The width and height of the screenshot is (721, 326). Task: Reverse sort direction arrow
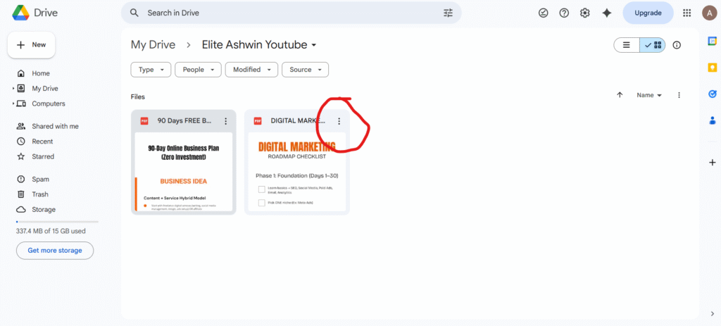tap(620, 95)
